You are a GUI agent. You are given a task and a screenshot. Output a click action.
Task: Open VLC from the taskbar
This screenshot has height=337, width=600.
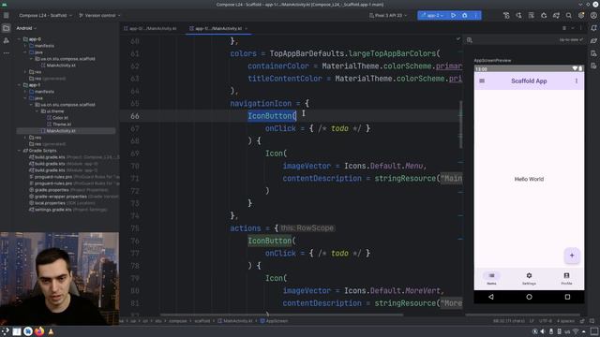click(51, 331)
